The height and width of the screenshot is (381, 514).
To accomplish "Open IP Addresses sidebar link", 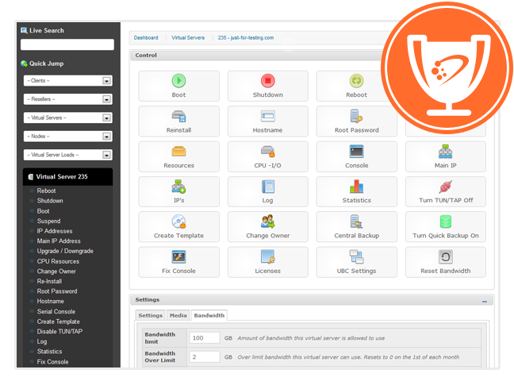I will point(55,231).
